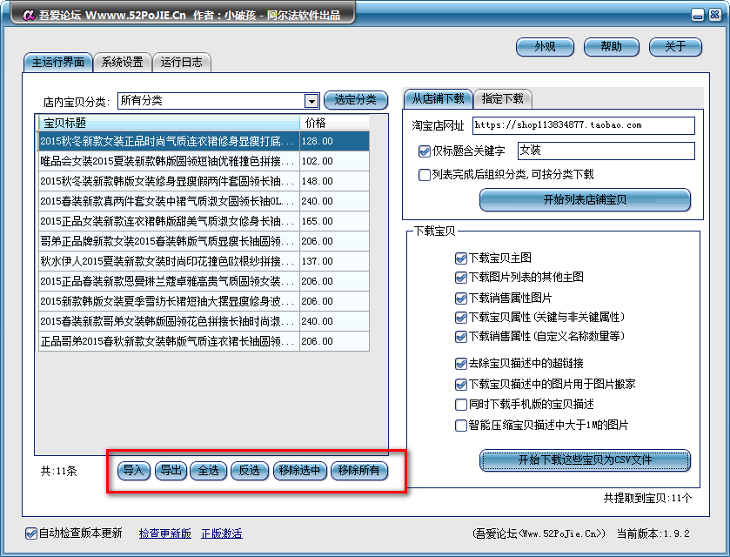Click the alpha logo icon in title bar

click(x=29, y=15)
